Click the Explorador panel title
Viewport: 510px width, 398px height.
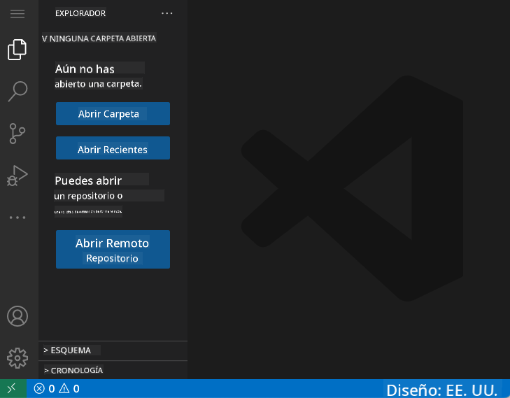pyautogui.click(x=80, y=13)
